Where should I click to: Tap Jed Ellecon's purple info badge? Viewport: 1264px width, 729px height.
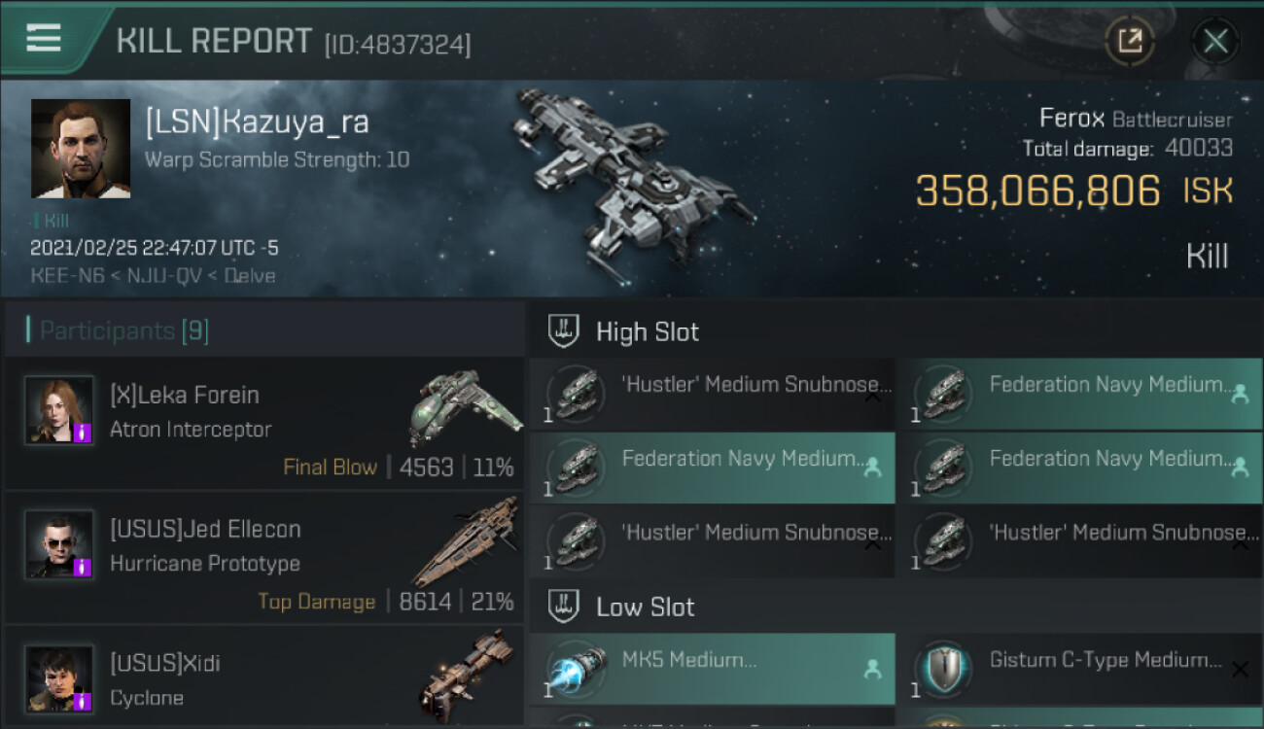(82, 567)
